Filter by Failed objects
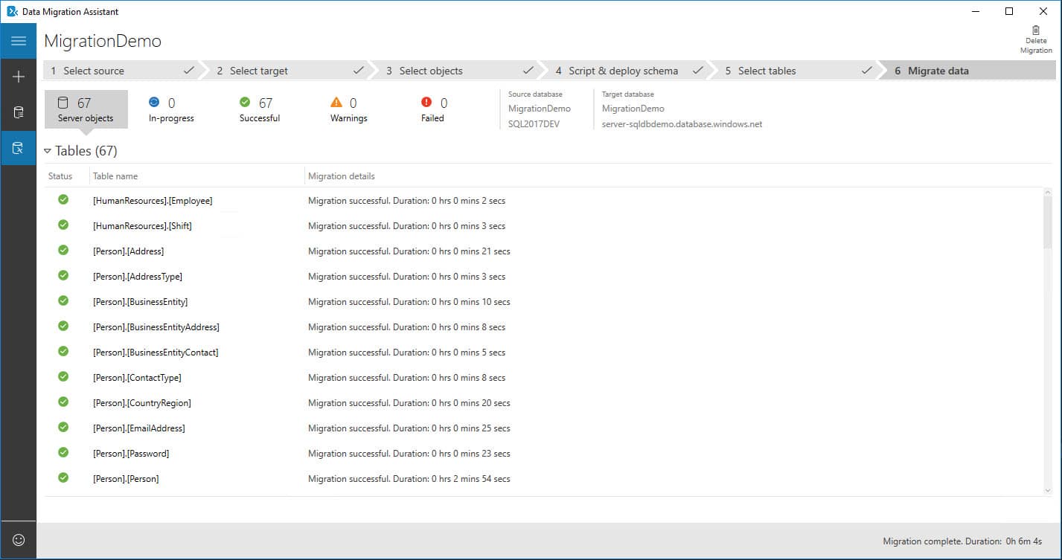The image size is (1062, 560). (432, 109)
